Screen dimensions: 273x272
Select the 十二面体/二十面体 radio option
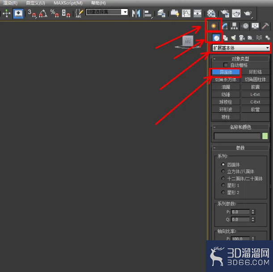click(223, 178)
